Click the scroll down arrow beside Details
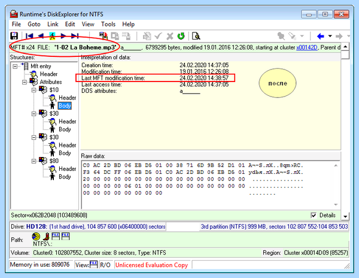Viewport: 359px width, 278px height. point(345,216)
